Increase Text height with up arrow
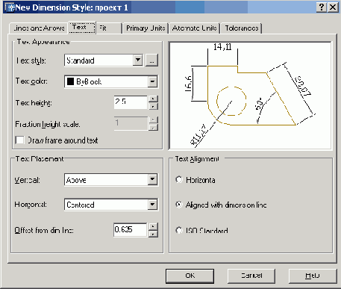Image resolution: width=341 pixels, height=289 pixels. 153,99
